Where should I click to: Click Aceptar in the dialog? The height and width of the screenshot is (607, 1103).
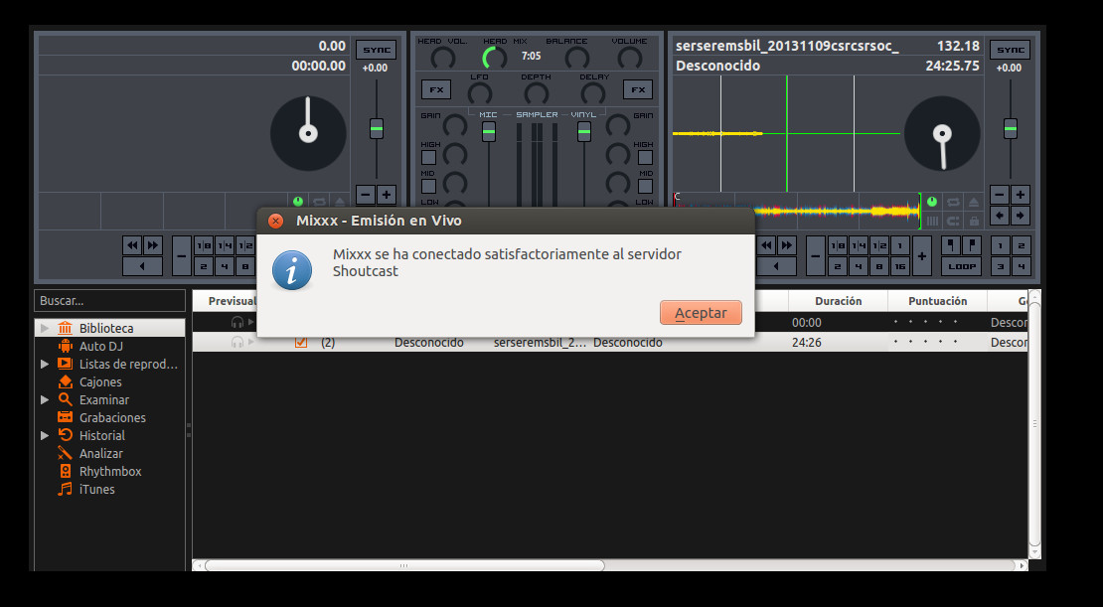click(x=701, y=313)
